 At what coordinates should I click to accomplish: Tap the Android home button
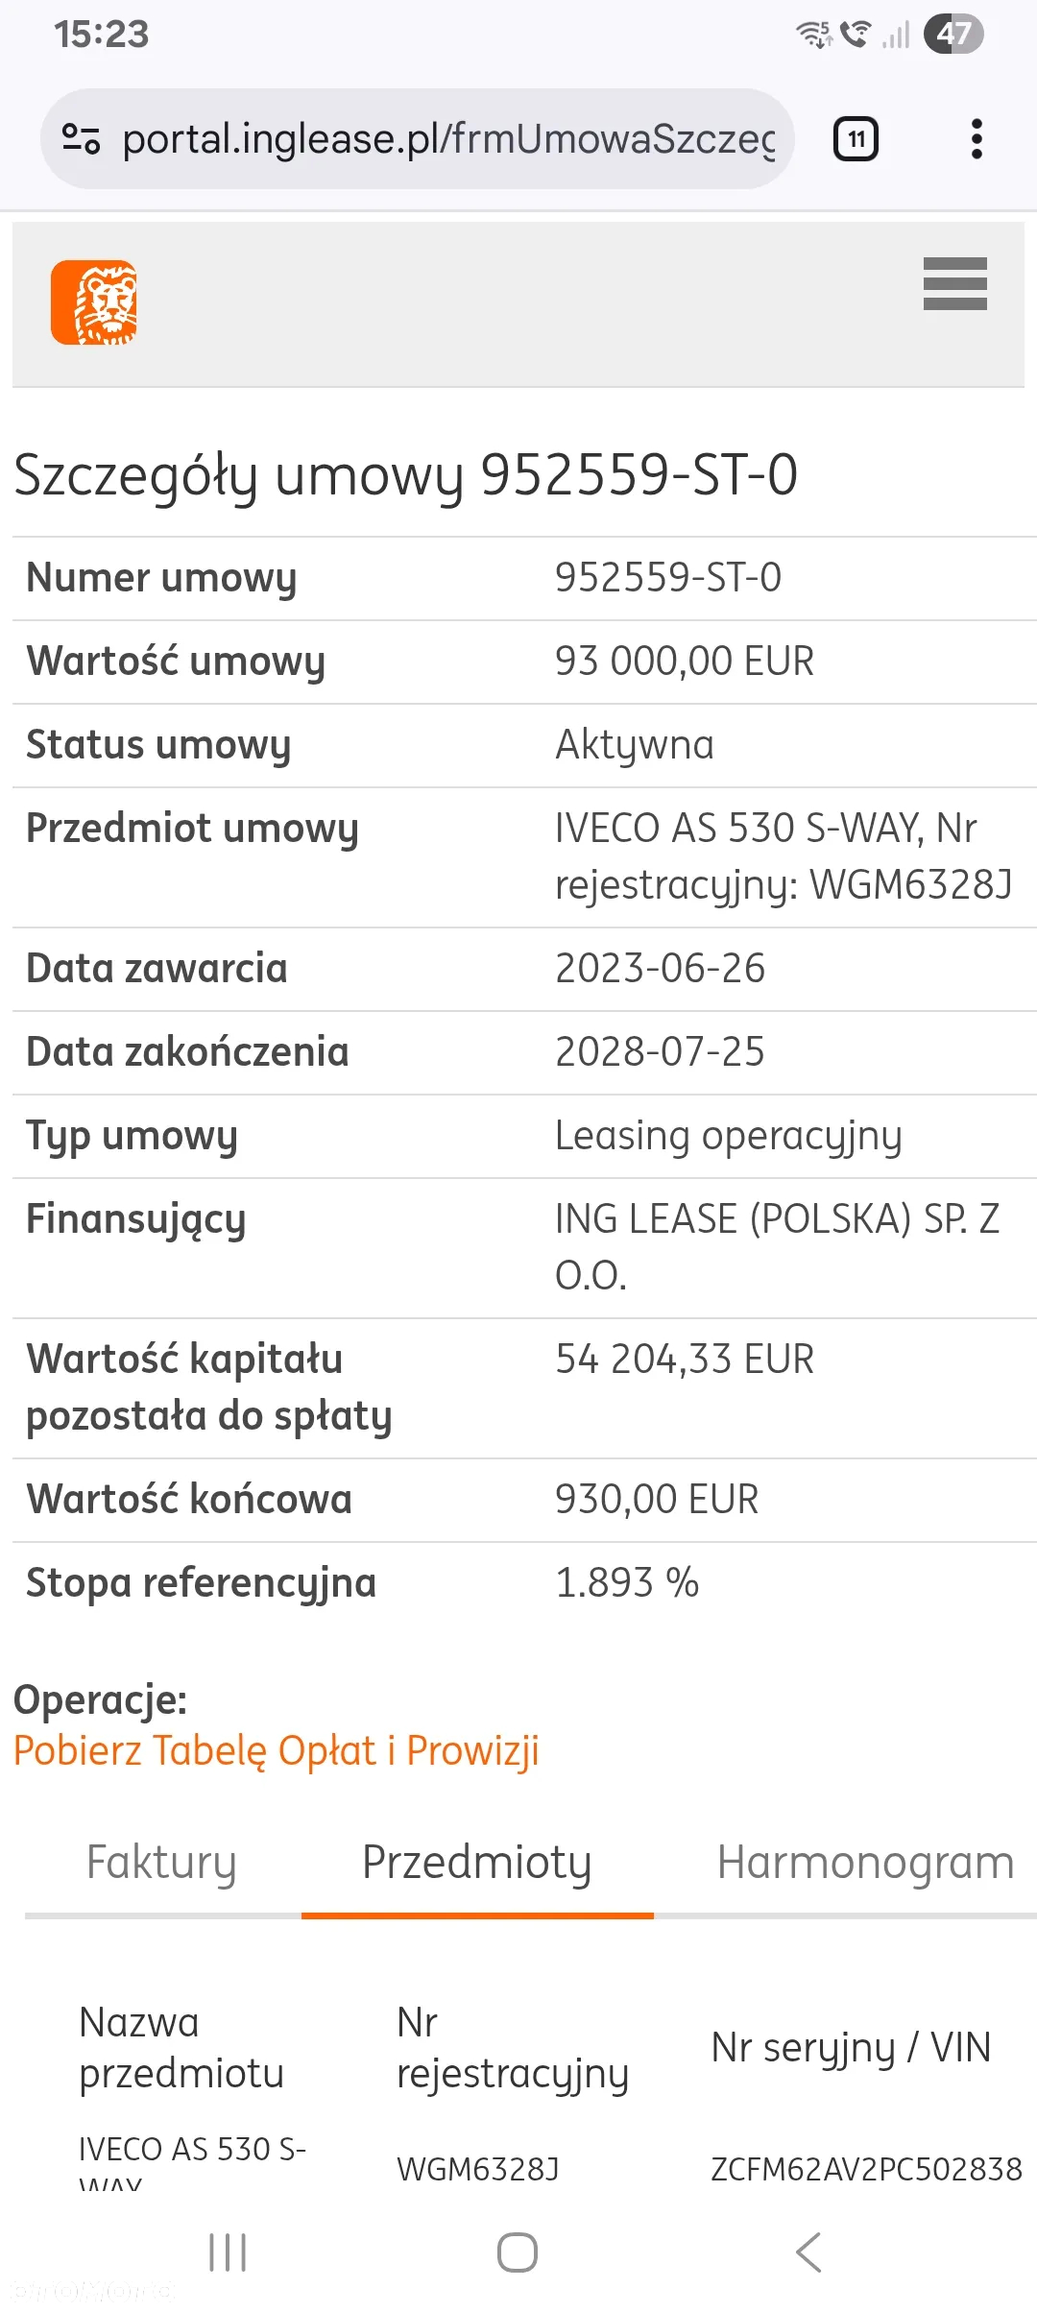[x=518, y=2252]
